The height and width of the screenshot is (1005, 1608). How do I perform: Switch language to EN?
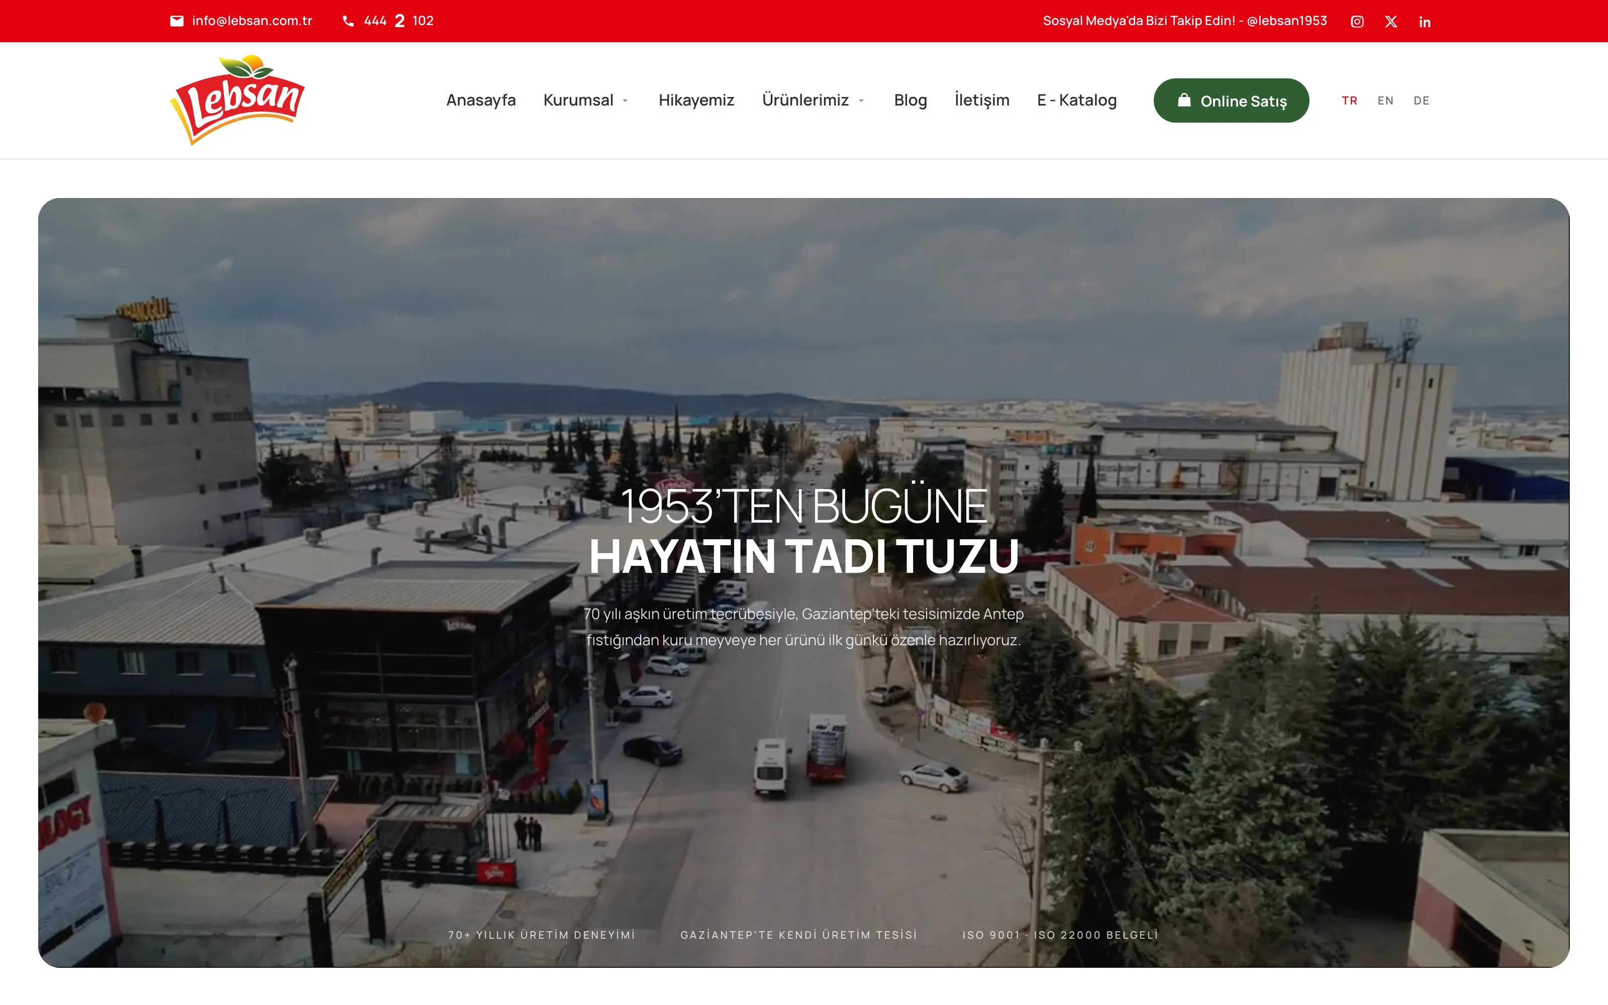point(1385,100)
